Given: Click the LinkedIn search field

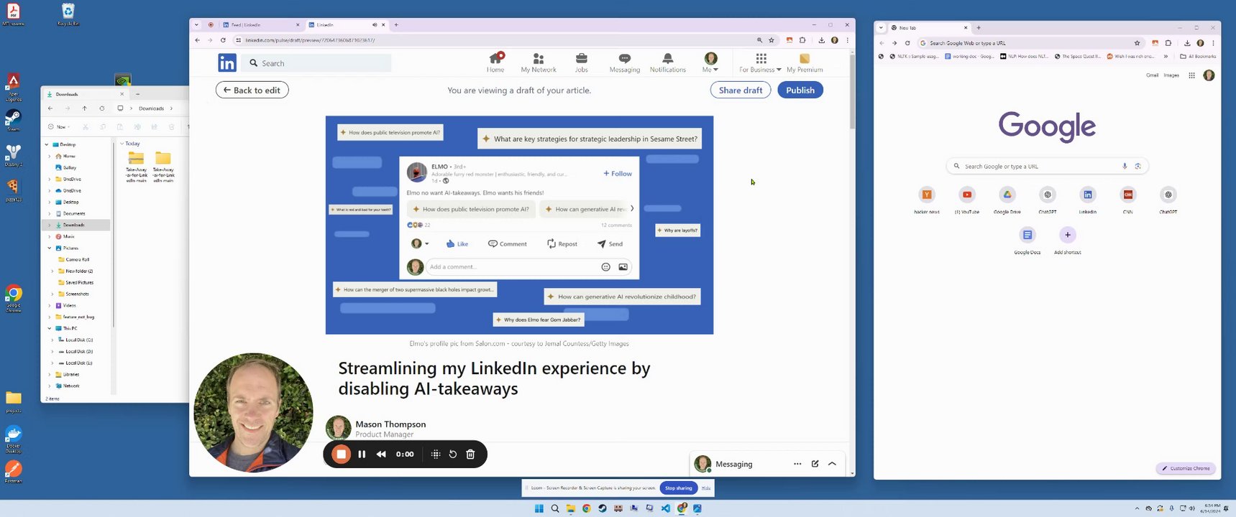Looking at the screenshot, I should [x=317, y=63].
